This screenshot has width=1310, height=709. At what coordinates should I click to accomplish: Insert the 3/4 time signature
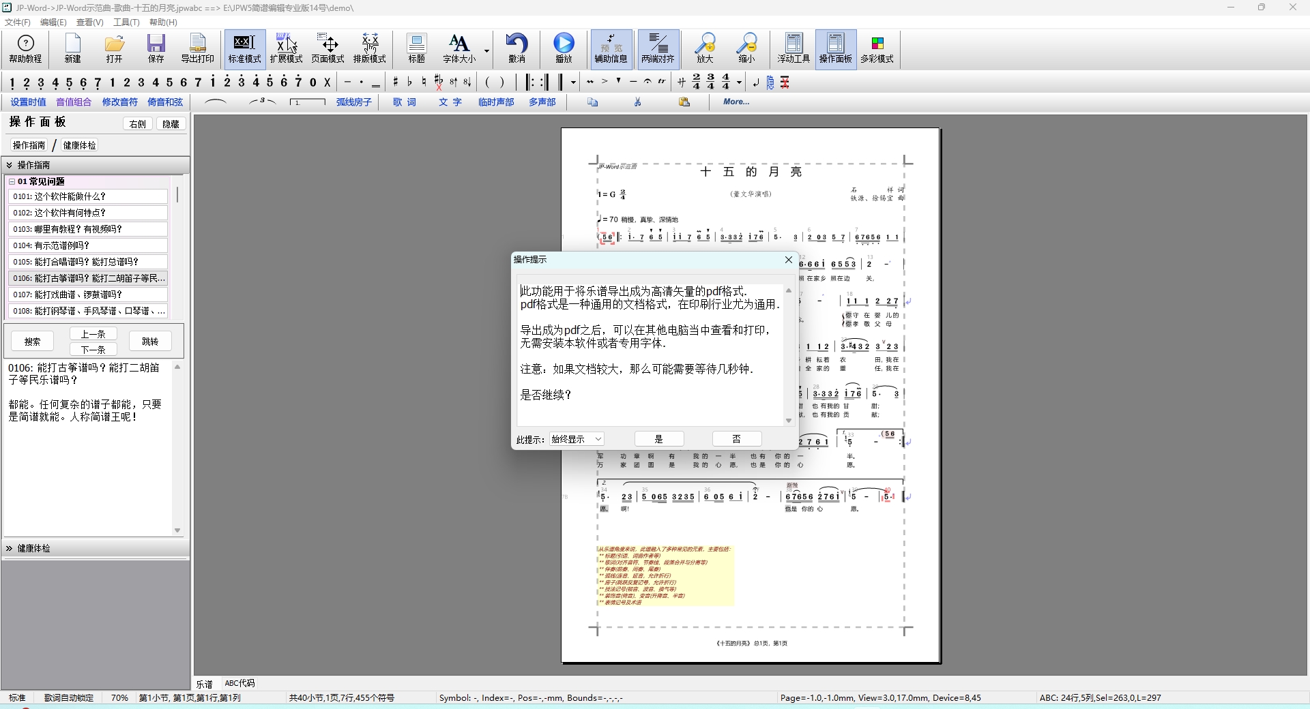pyautogui.click(x=711, y=82)
